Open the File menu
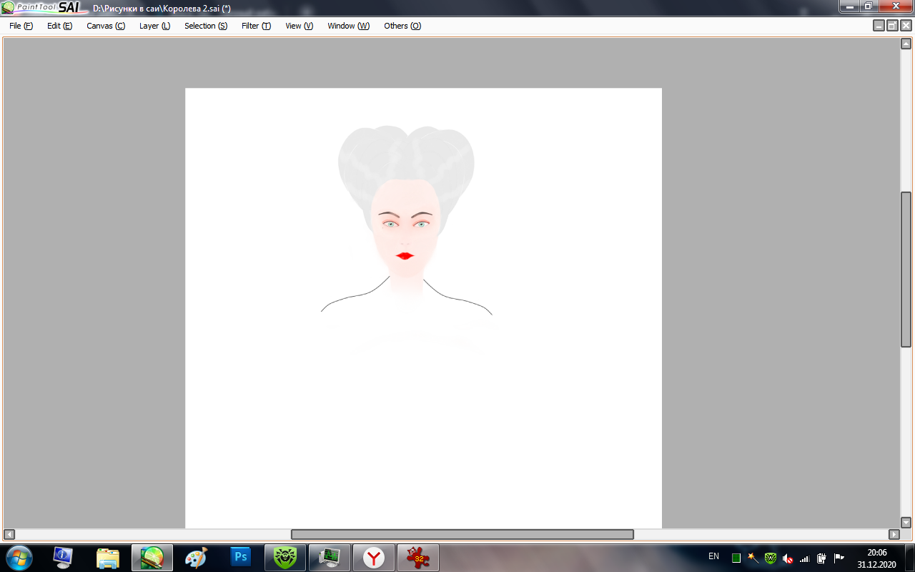Viewport: 915px width, 572px height. 21,26
